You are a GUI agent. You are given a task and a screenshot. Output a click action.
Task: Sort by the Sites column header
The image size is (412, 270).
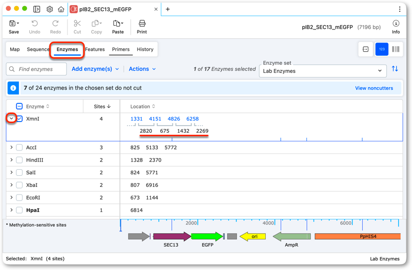pos(102,106)
